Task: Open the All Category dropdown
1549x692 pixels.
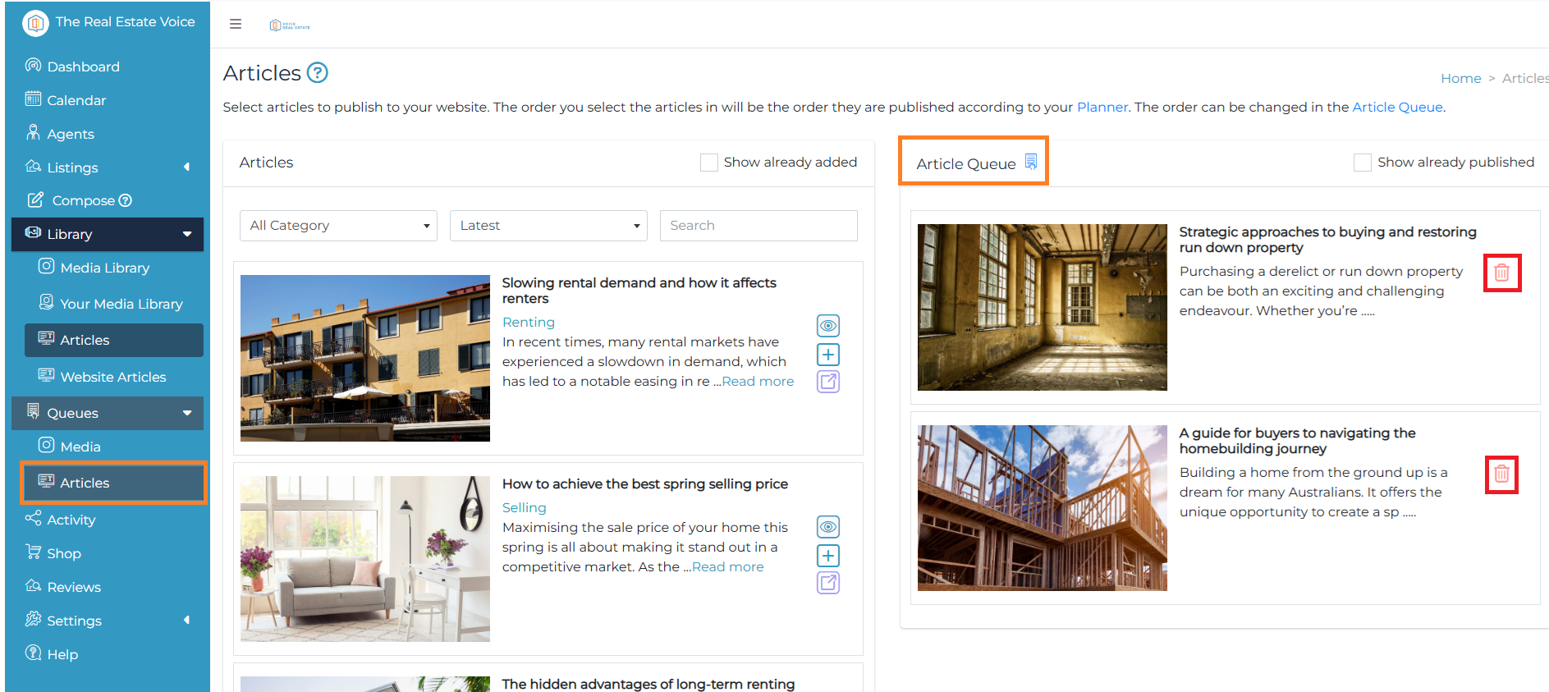Action: pos(338,226)
